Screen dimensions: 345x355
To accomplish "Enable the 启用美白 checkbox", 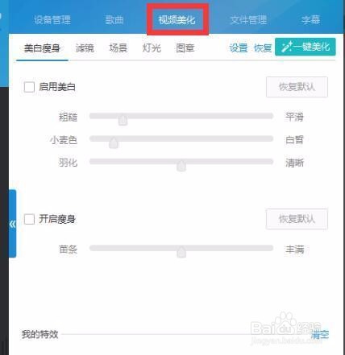I will click(29, 87).
